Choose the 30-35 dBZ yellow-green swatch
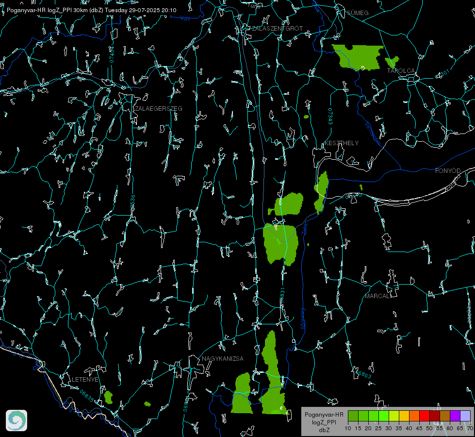This screenshot has width=475, height=437. [x=394, y=416]
